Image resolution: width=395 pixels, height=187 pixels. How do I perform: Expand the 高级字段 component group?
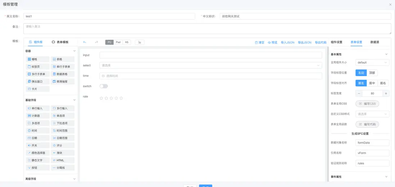74,179
